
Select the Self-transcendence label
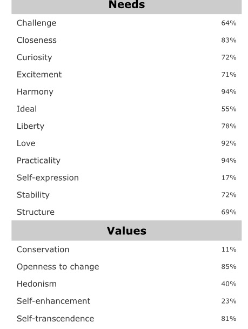click(x=55, y=319)
